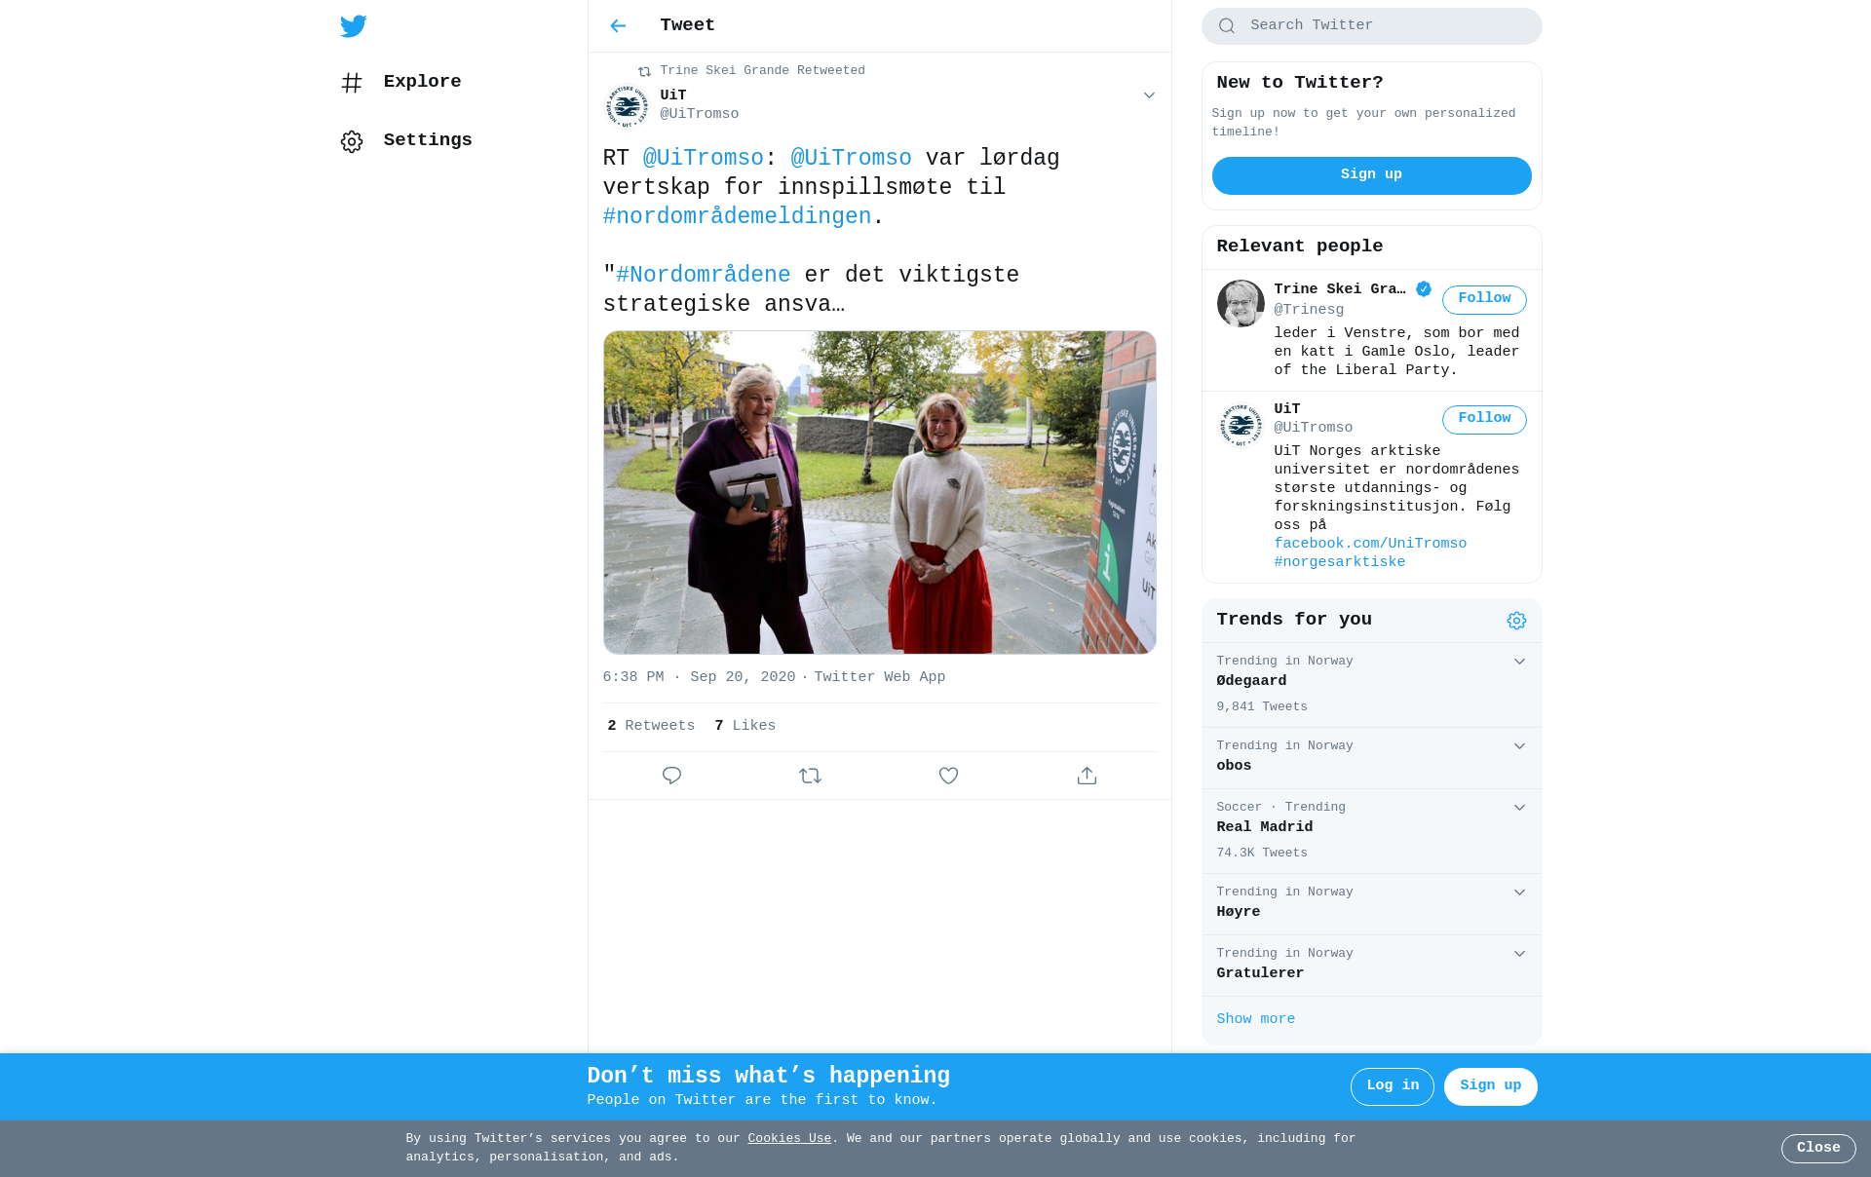Retweet using the action bar retweet icon
This screenshot has height=1177, width=1871.
pyautogui.click(x=810, y=776)
